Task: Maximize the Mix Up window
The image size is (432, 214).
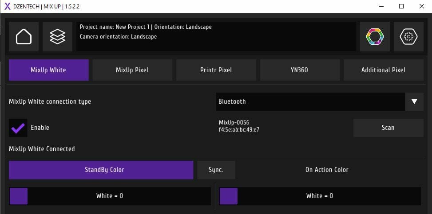Action: tap(401, 6)
